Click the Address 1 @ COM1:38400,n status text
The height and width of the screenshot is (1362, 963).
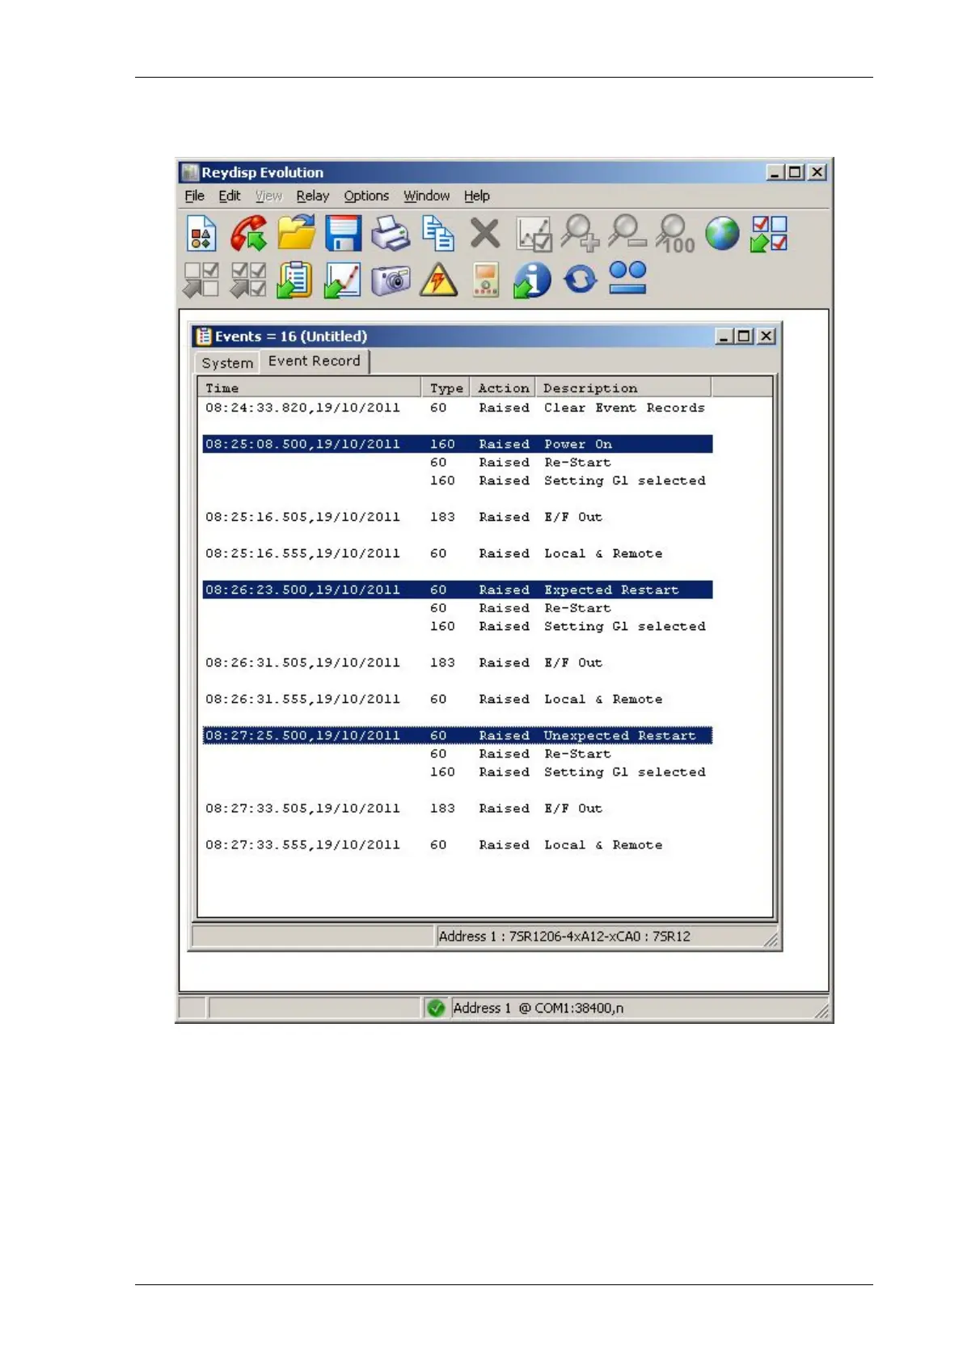(539, 1008)
